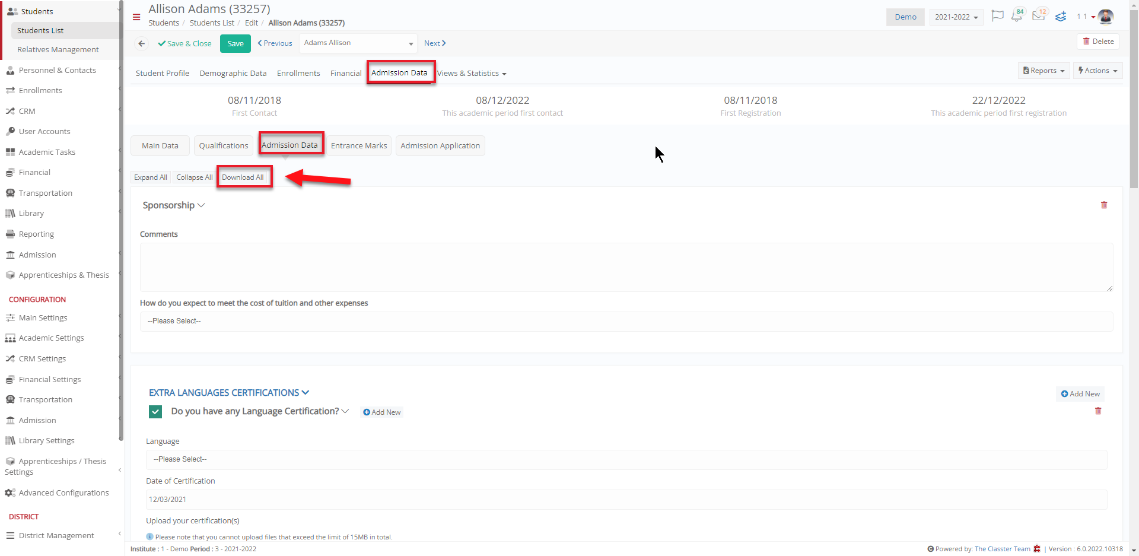Open the Language Please Select dropdown

point(626,459)
